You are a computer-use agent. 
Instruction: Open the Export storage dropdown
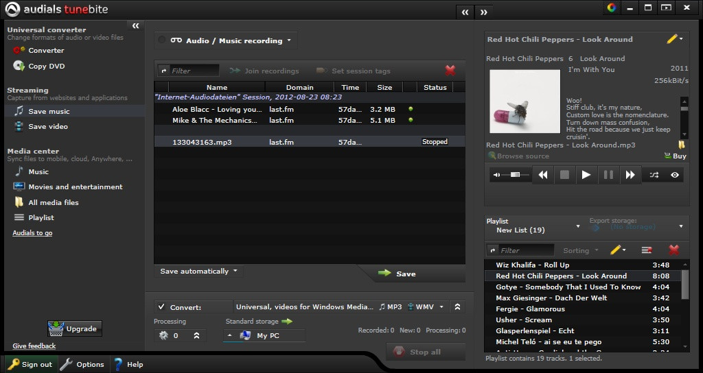coord(681,226)
